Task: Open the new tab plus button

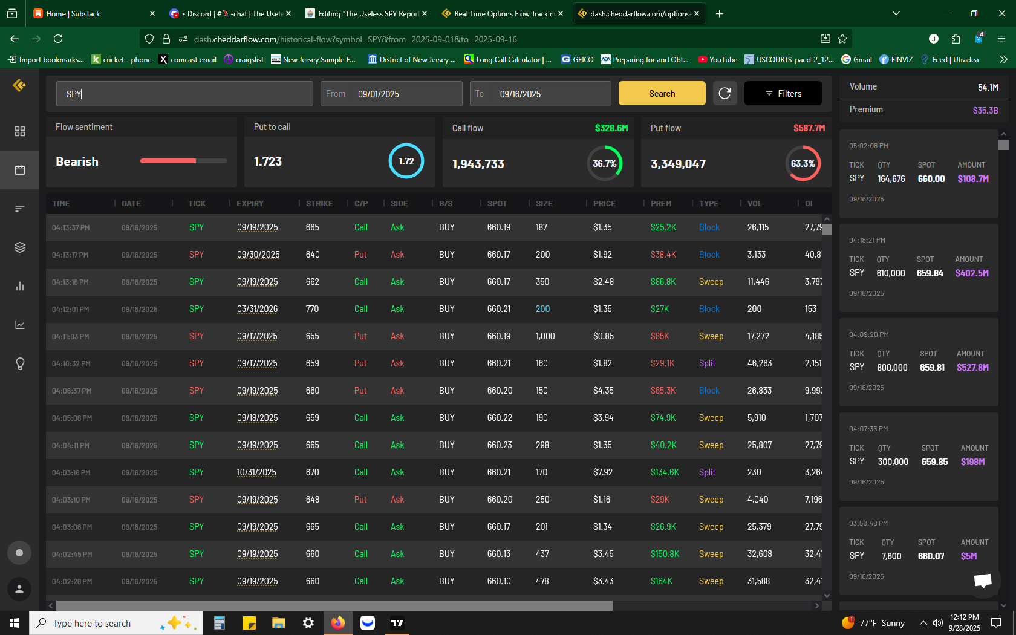Action: 719,13
